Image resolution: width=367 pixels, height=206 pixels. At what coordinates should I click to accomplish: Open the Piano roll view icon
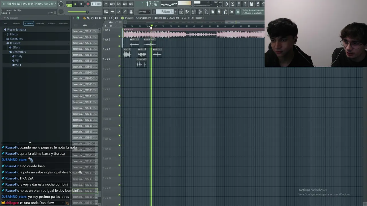coord(188,12)
